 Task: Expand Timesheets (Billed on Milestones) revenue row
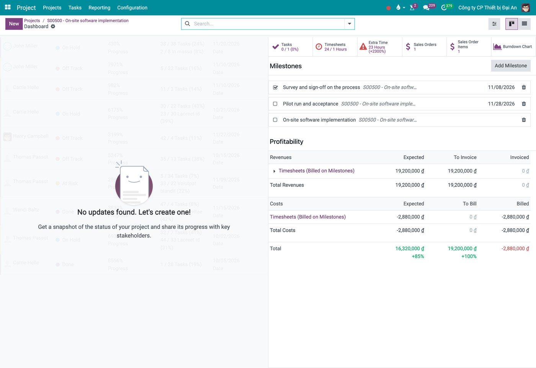point(274,171)
